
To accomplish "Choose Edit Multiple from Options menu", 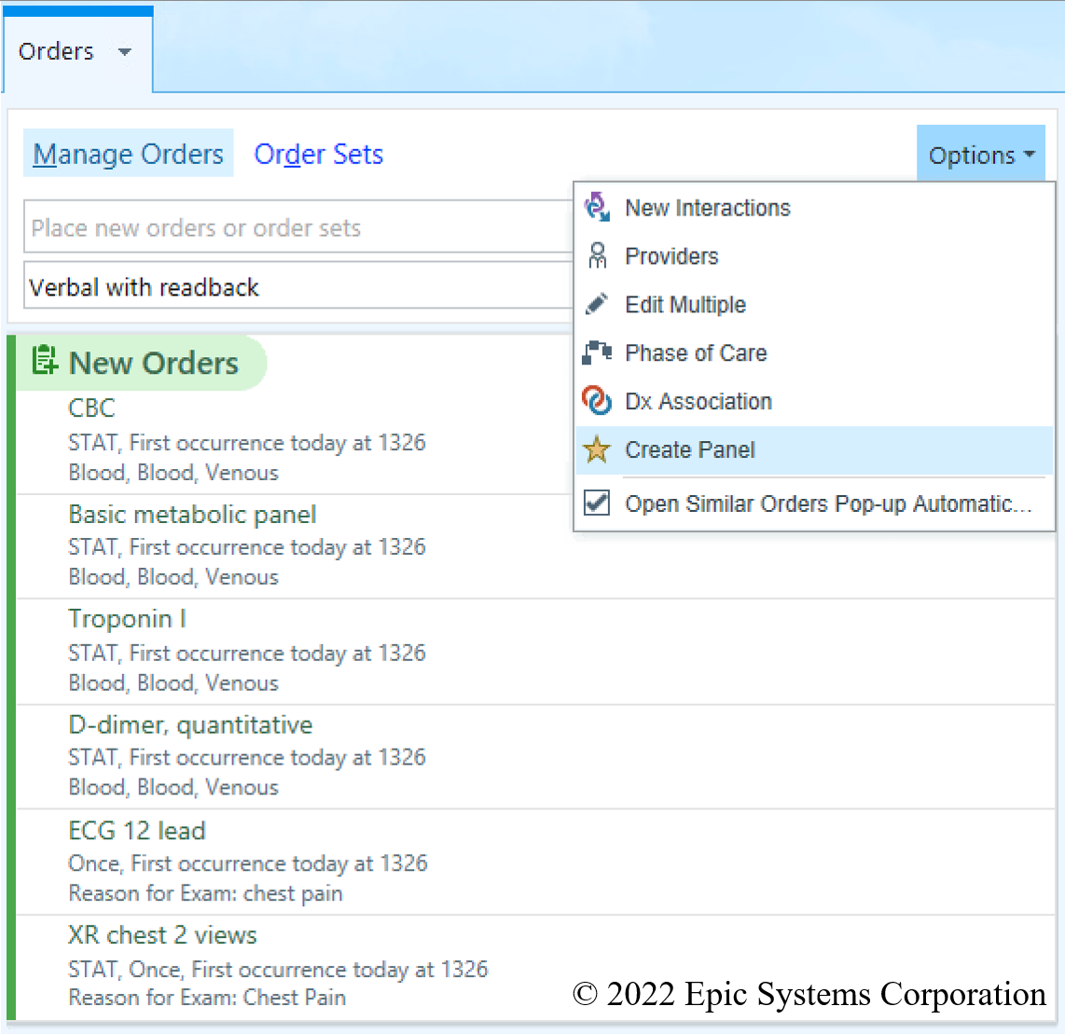I will pyautogui.click(x=685, y=305).
